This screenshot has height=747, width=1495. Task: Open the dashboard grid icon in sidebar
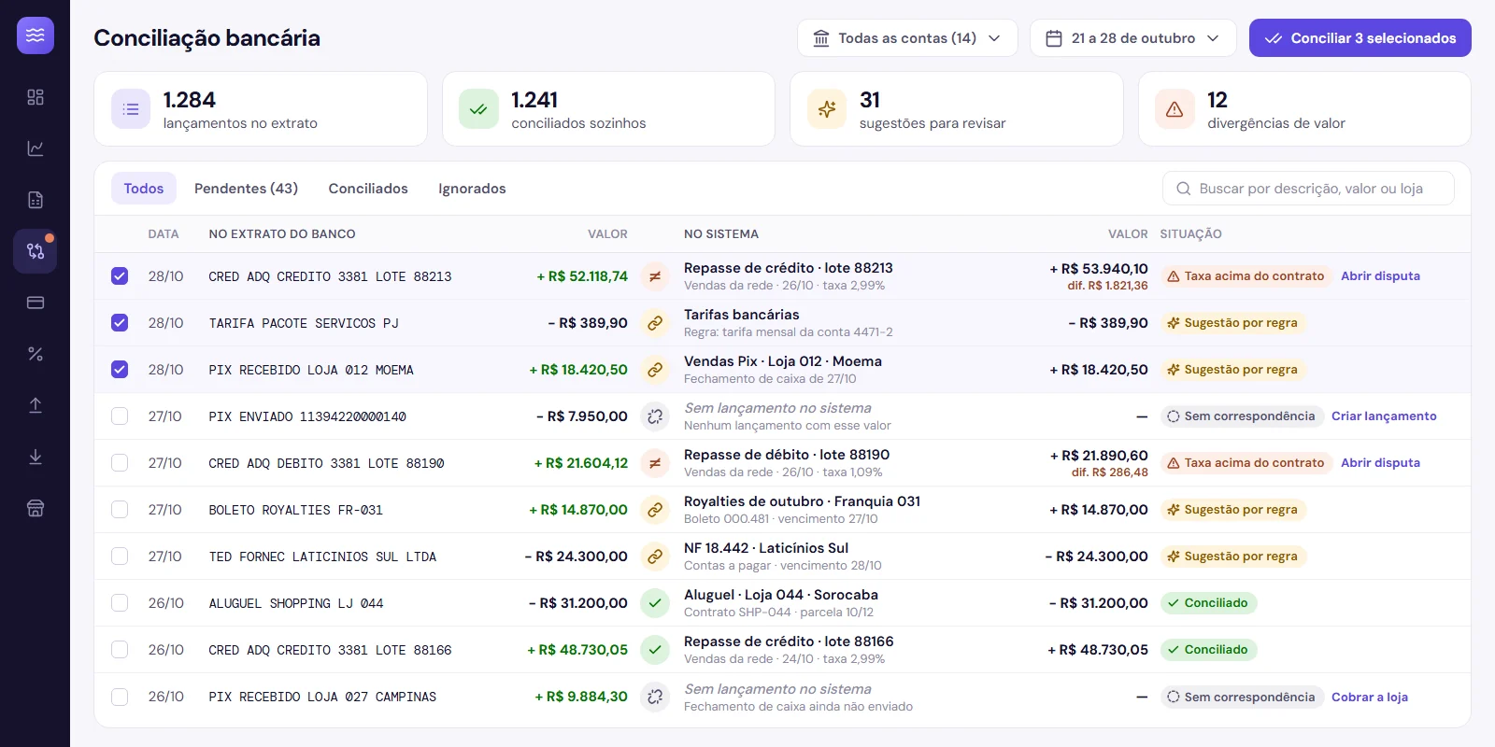[x=36, y=97]
